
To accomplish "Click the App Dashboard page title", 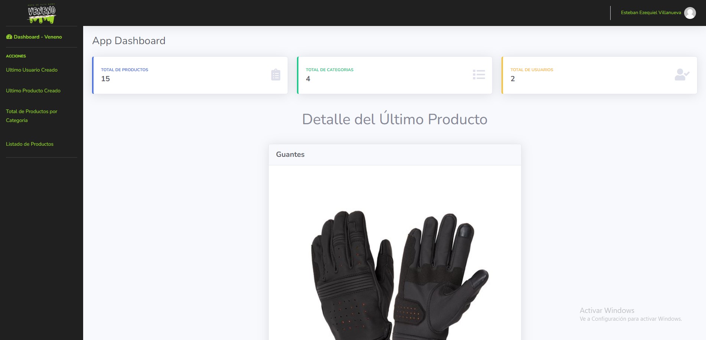I will point(129,41).
